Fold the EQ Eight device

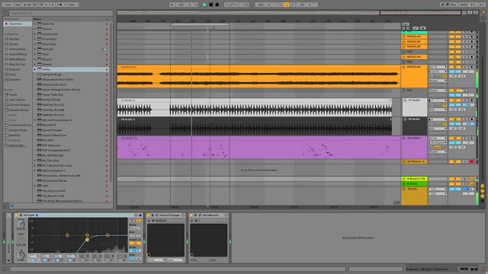[21, 215]
